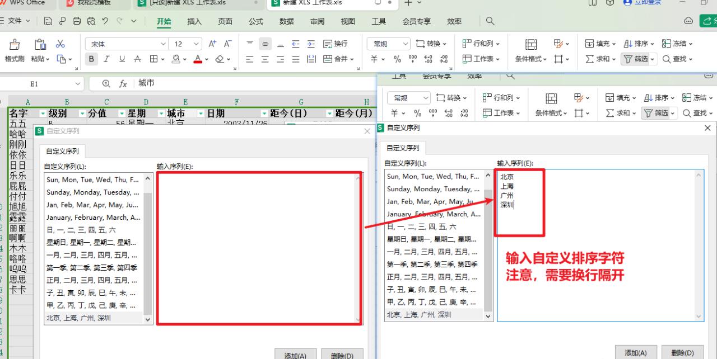
Task: Click cell fill color bucket swatch
Action: (x=175, y=59)
